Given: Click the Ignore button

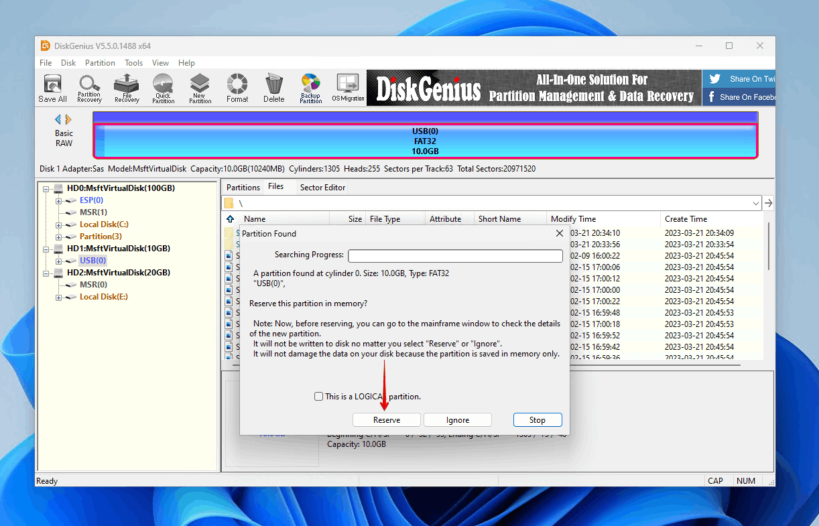Looking at the screenshot, I should coord(458,420).
